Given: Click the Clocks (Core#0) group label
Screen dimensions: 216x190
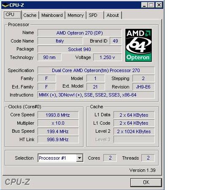Looking at the screenshot, I should click(24, 107).
